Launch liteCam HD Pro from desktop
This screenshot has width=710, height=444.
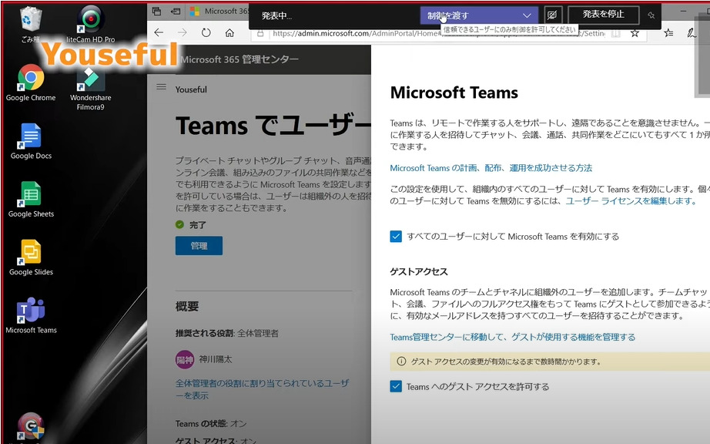[91, 24]
